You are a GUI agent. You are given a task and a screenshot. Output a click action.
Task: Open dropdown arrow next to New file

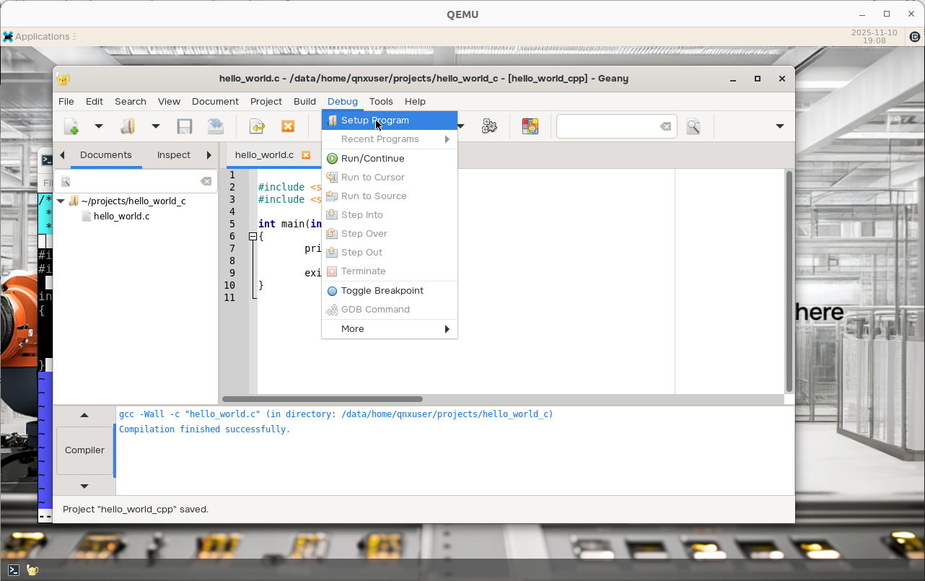99,126
